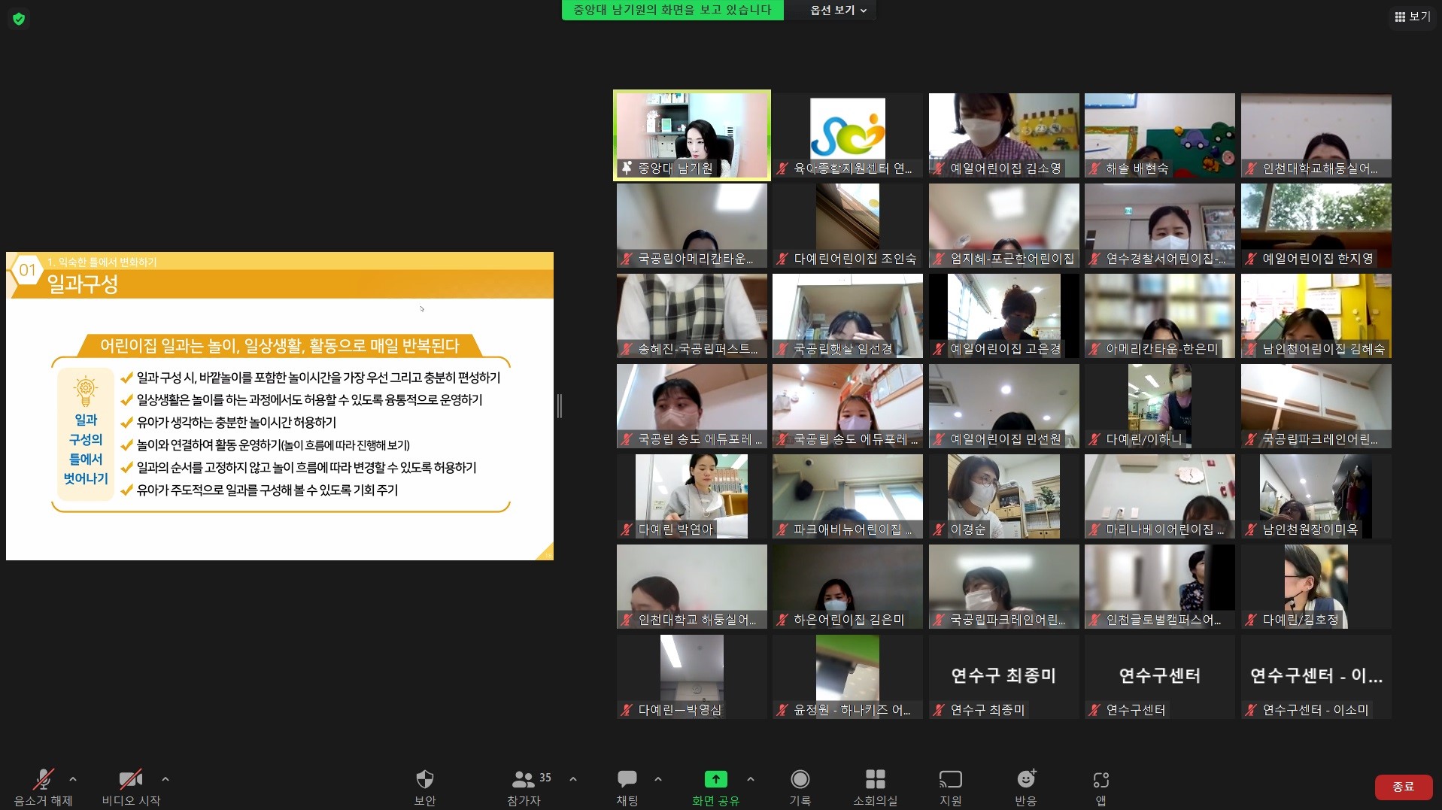
Task: Select 연수구센터 - 이소미 tile
Action: [1316, 677]
